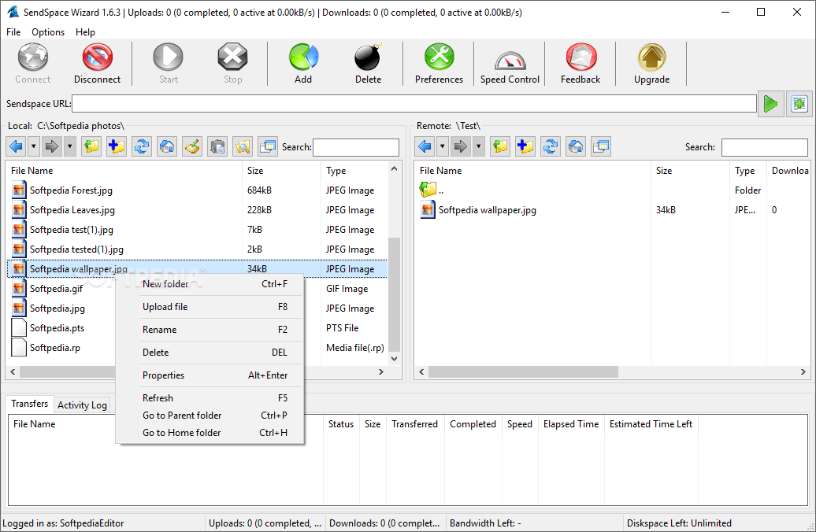Refresh the Local pane listing
The image size is (816, 532).
[x=142, y=146]
